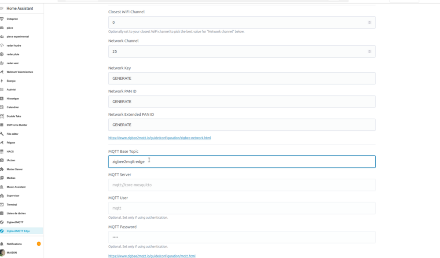
Task: Click the Supervisor sidebar icon
Action: pyautogui.click(x=2, y=195)
